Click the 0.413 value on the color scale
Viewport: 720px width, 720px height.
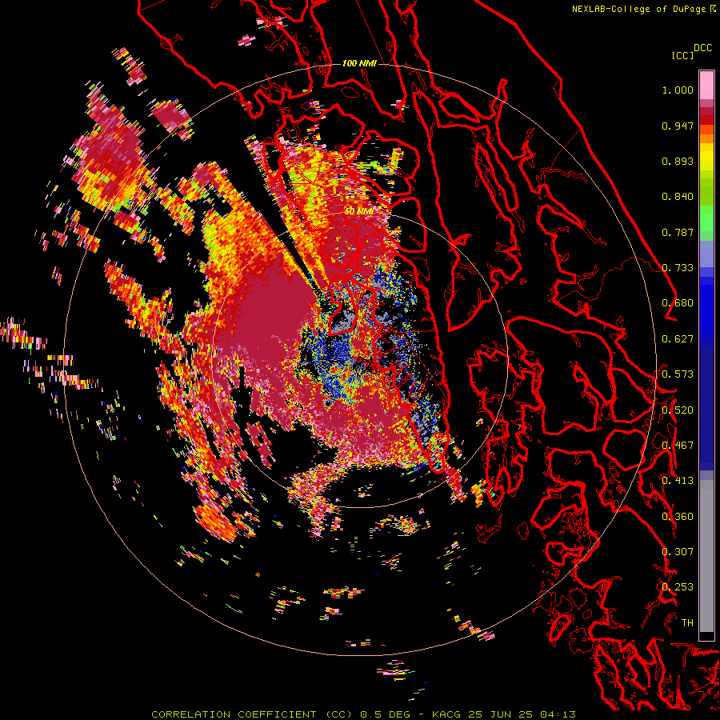(678, 481)
